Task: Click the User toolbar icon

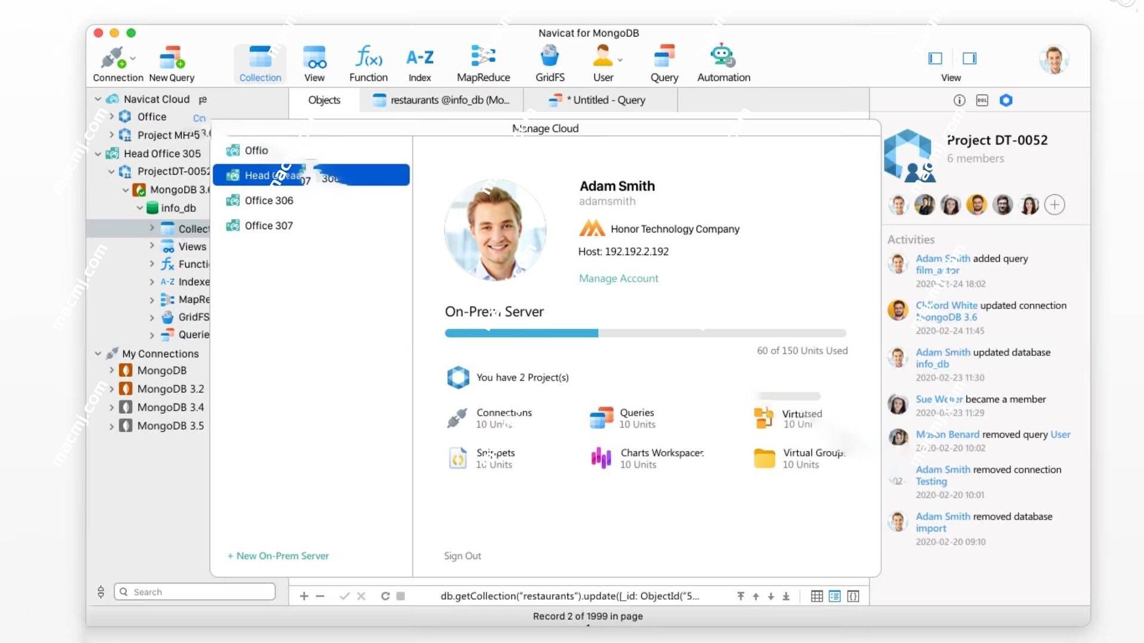Action: (x=602, y=57)
